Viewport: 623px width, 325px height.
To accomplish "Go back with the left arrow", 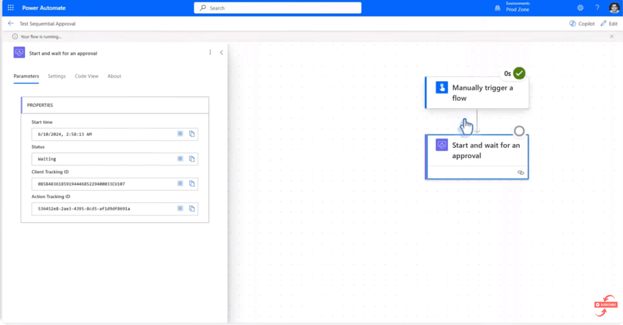I will coord(11,23).
